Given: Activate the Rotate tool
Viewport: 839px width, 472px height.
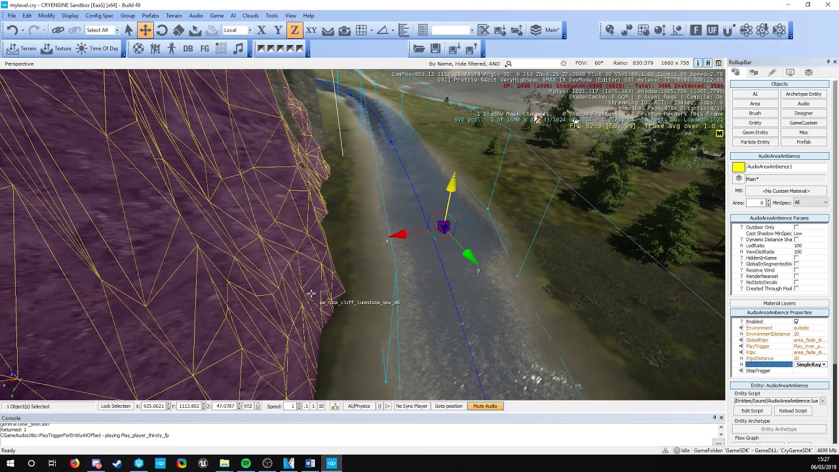Looking at the screenshot, I should coord(162,29).
